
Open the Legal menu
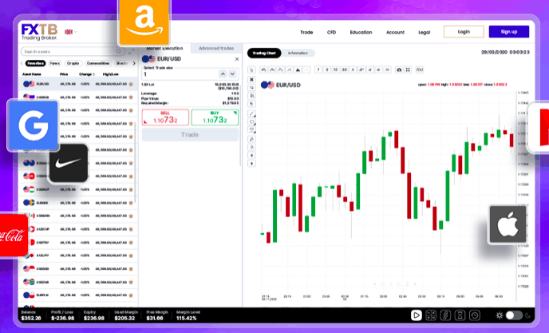(424, 32)
